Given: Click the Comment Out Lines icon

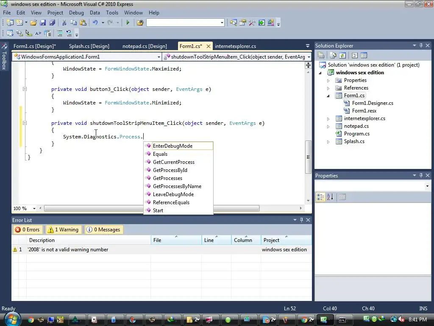Looking at the screenshot, I should [59, 34].
